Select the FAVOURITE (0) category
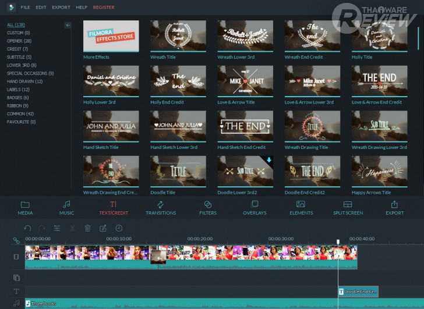This screenshot has width=424, height=309. [x=21, y=122]
